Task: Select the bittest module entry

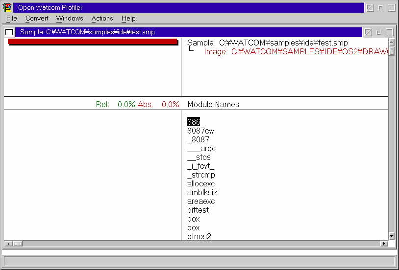Action: (x=198, y=210)
